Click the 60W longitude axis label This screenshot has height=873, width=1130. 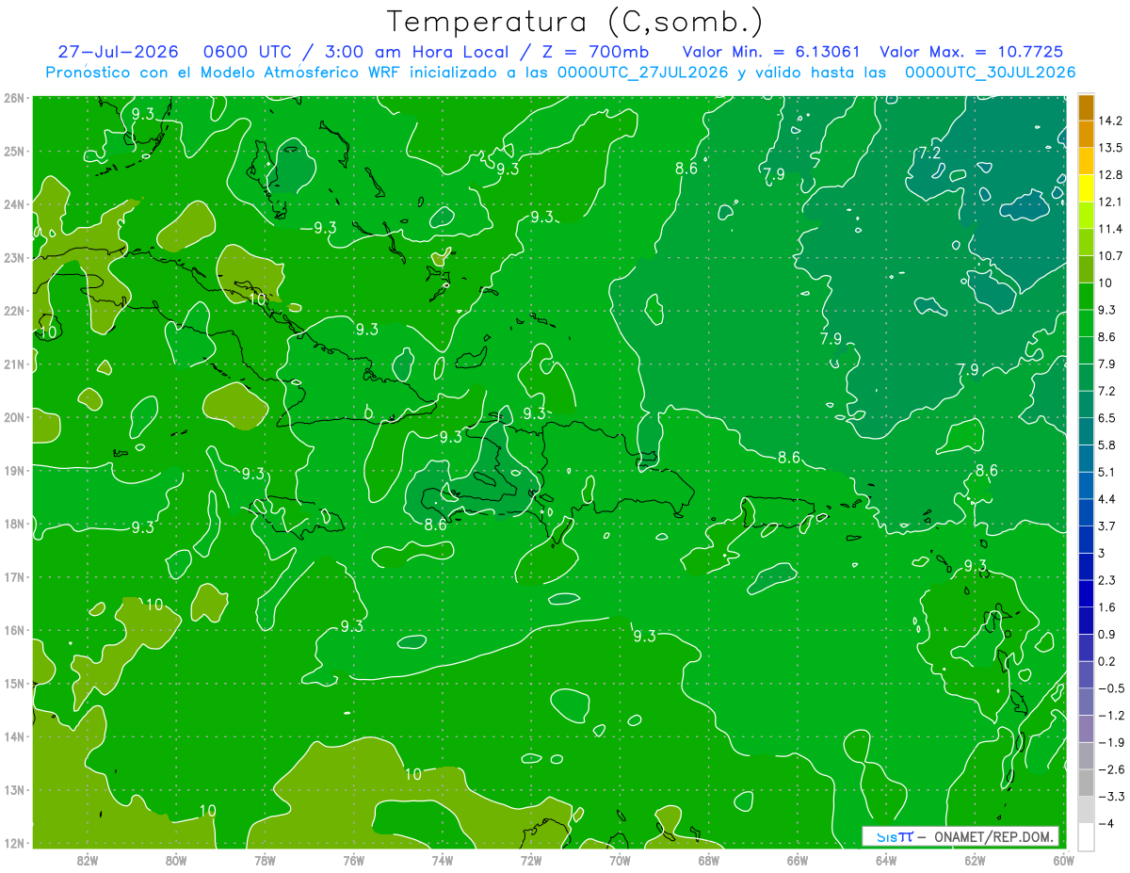[x=1063, y=859]
